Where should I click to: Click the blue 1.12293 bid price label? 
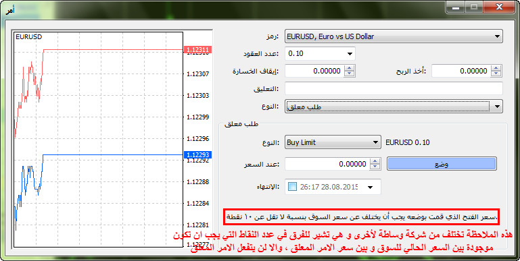coord(197,155)
